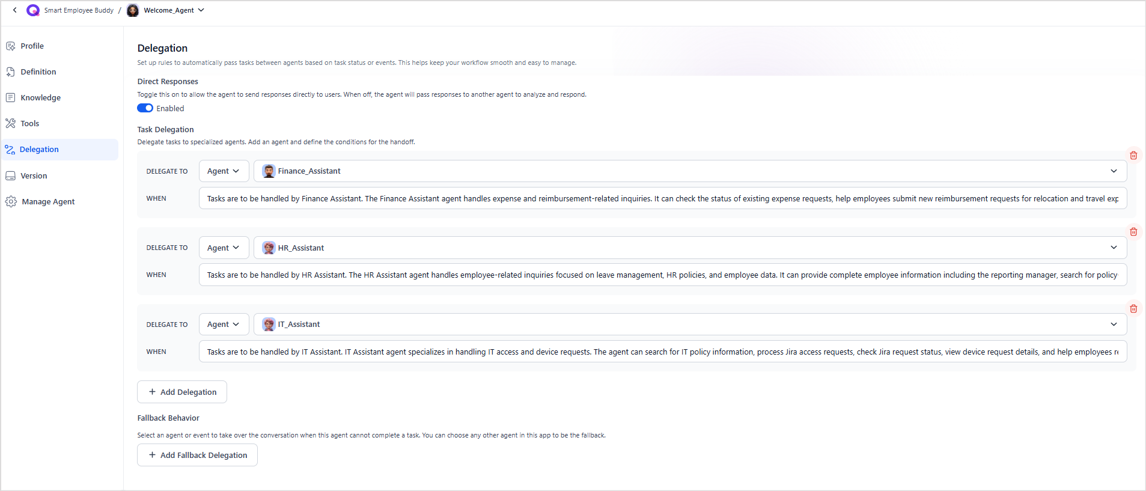The height and width of the screenshot is (491, 1146).
Task: Delete the IT_Assistant delegation rule
Action: click(1133, 309)
